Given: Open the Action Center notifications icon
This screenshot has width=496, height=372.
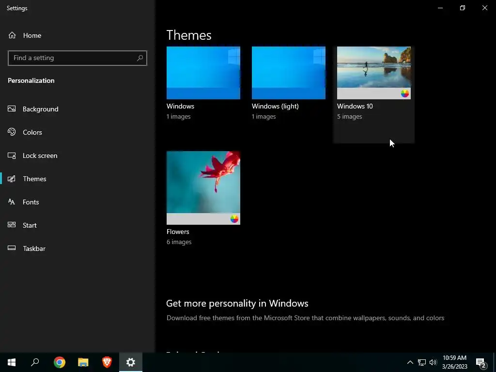Looking at the screenshot, I should 481,362.
